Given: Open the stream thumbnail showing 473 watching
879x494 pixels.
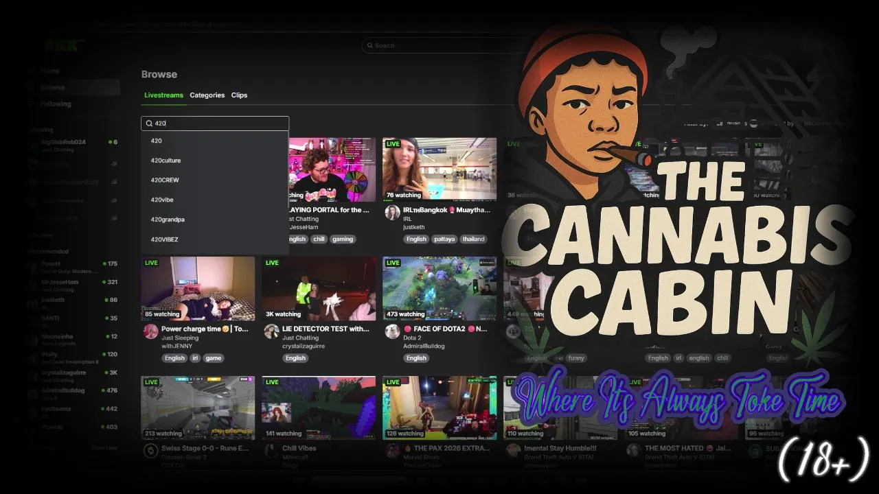Looking at the screenshot, I should pyautogui.click(x=439, y=289).
